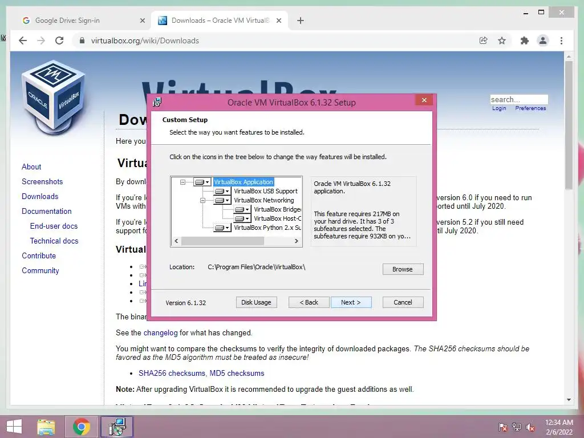
Task: Close the VirtualBox Setup dialog
Action: tap(424, 100)
